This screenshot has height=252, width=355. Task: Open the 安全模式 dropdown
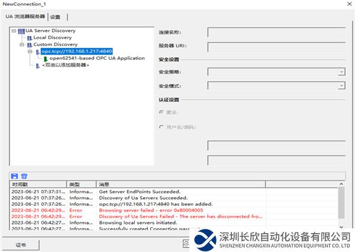tap(341, 86)
